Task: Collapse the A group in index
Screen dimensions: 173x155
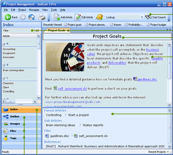Action: coord(4,44)
